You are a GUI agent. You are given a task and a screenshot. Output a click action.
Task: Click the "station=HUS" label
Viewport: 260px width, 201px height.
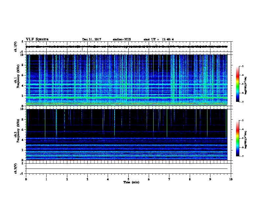tap(122, 39)
